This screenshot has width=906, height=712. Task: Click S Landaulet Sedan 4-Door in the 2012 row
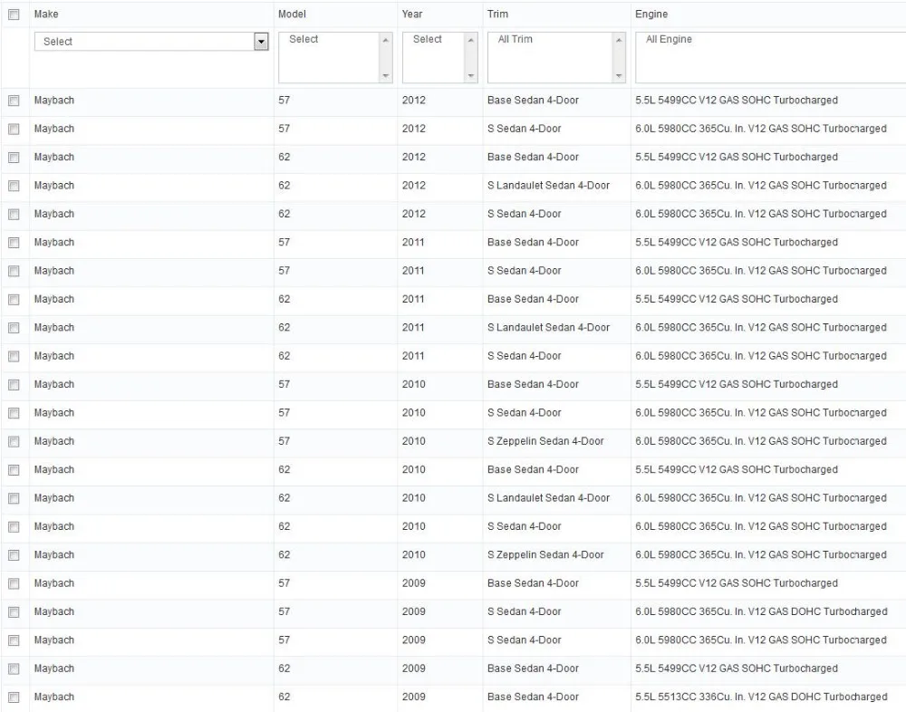pyautogui.click(x=548, y=185)
